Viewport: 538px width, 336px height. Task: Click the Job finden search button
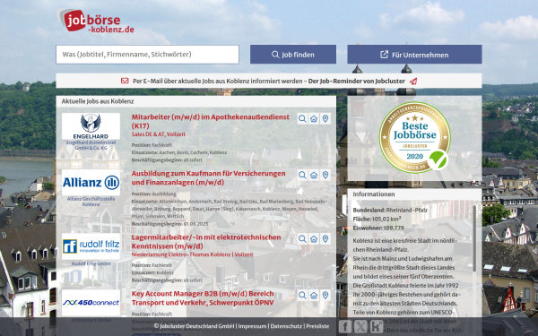coord(293,54)
